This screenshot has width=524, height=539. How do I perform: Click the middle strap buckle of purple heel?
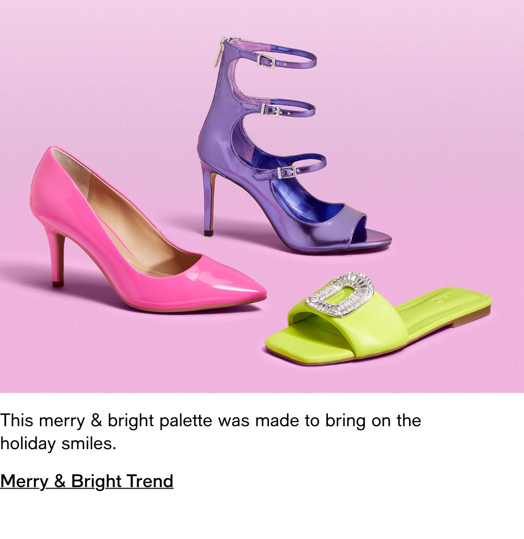pyautogui.click(x=270, y=110)
